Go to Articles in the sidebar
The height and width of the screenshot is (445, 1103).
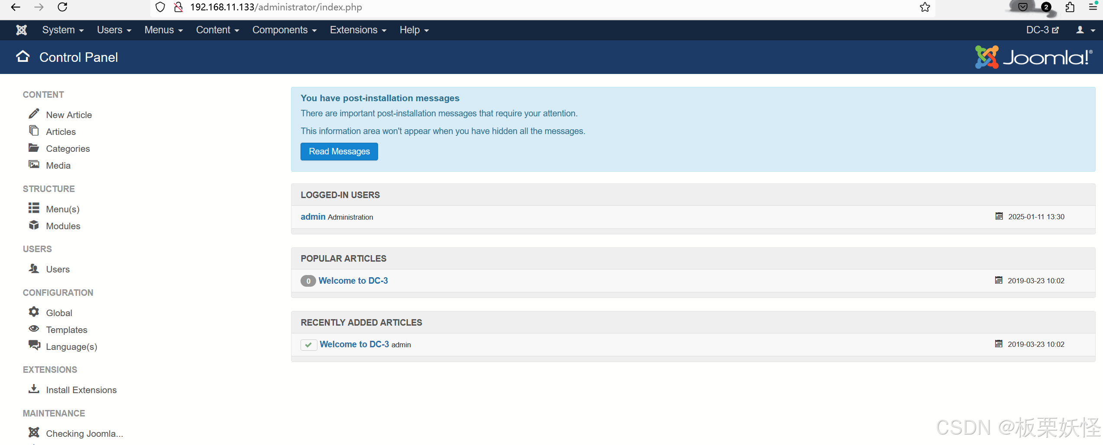pyautogui.click(x=61, y=132)
